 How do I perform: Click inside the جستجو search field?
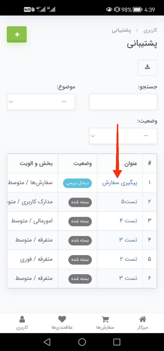123,102
